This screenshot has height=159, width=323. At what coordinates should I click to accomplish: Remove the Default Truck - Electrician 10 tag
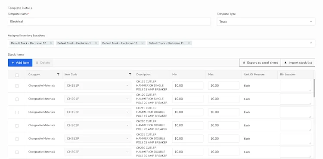coord(143,44)
